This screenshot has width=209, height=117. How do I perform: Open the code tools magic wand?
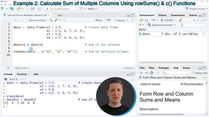click(x=56, y=20)
